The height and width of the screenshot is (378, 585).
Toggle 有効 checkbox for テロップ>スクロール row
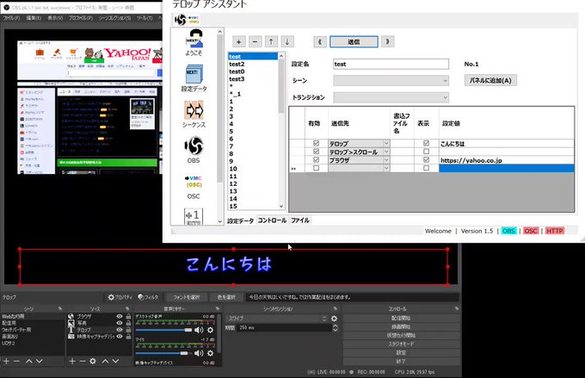coord(316,152)
